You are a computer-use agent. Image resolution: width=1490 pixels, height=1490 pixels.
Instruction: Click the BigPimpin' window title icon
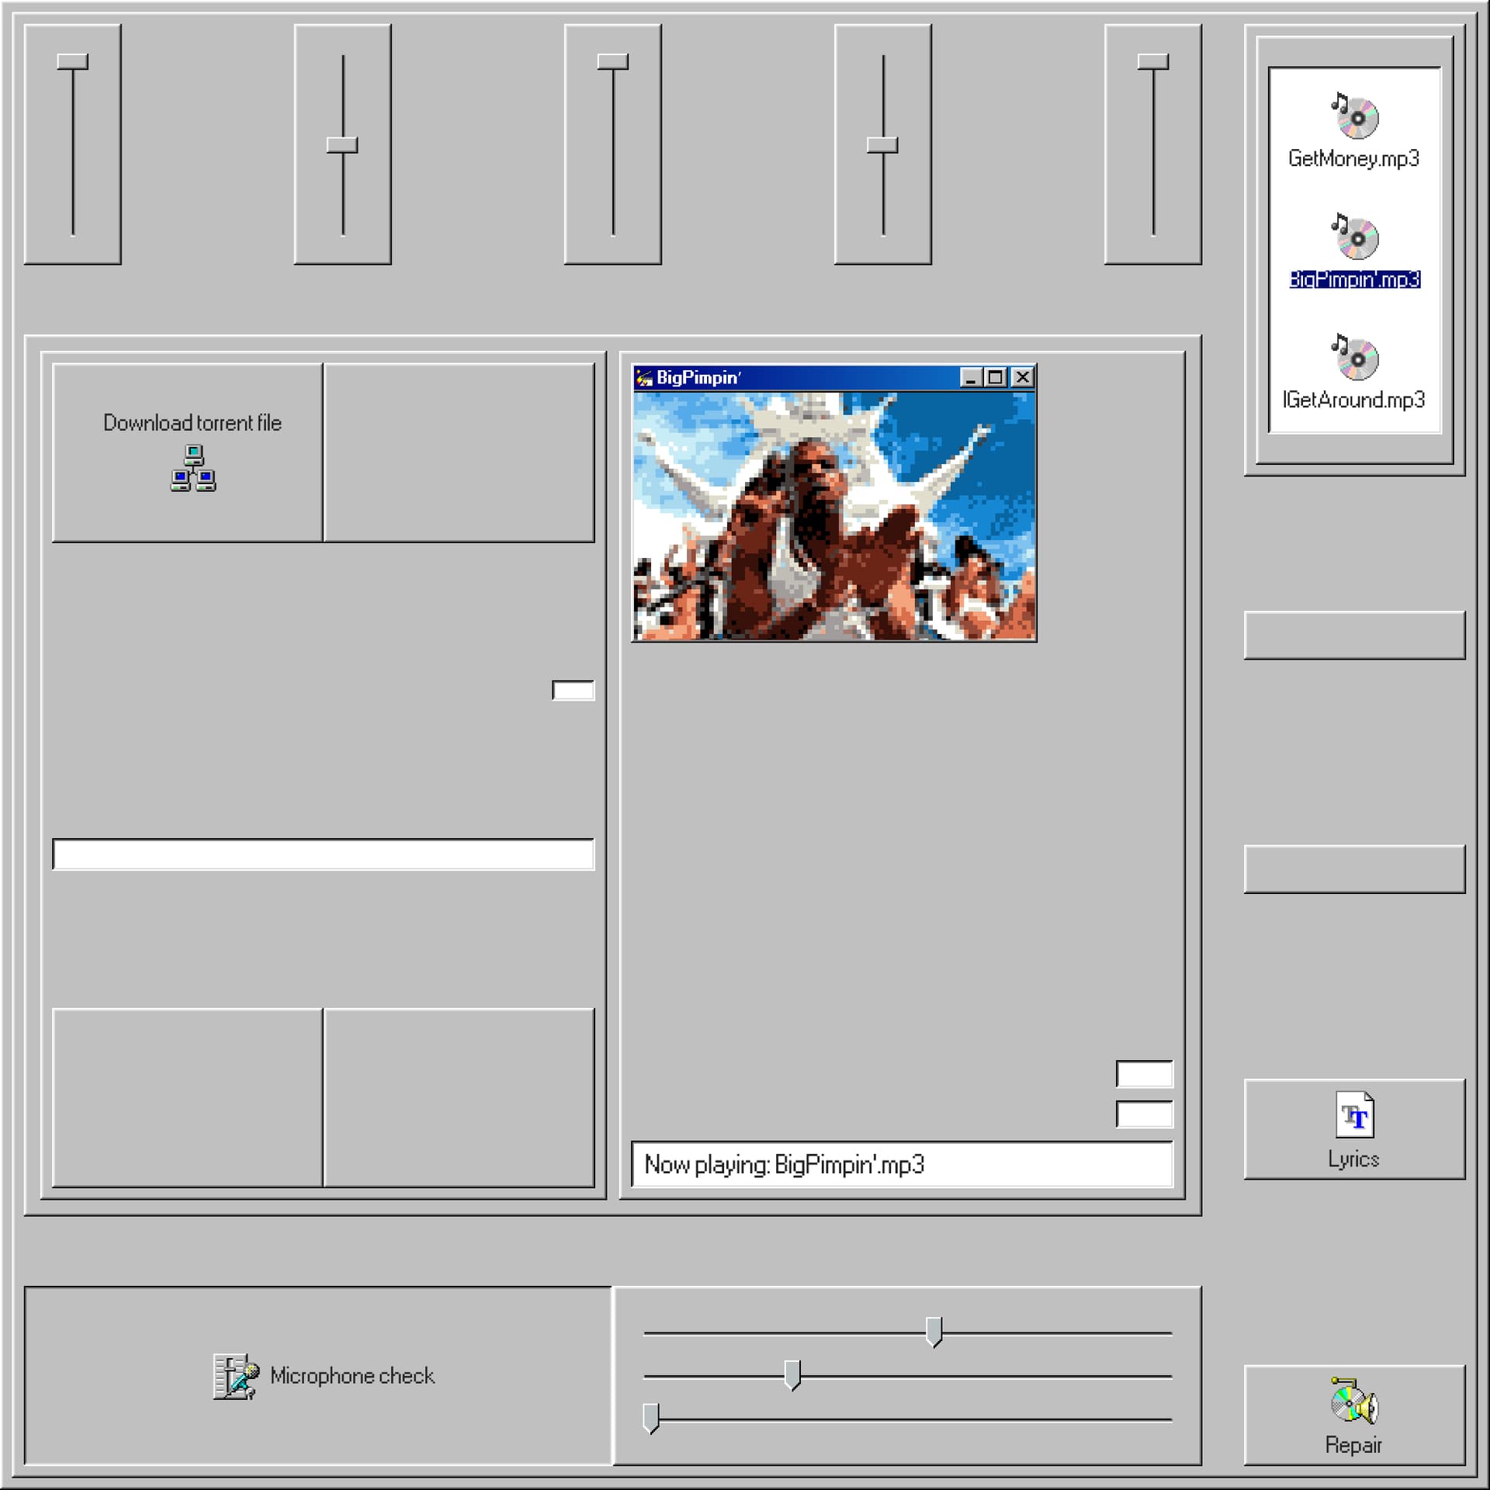(644, 378)
